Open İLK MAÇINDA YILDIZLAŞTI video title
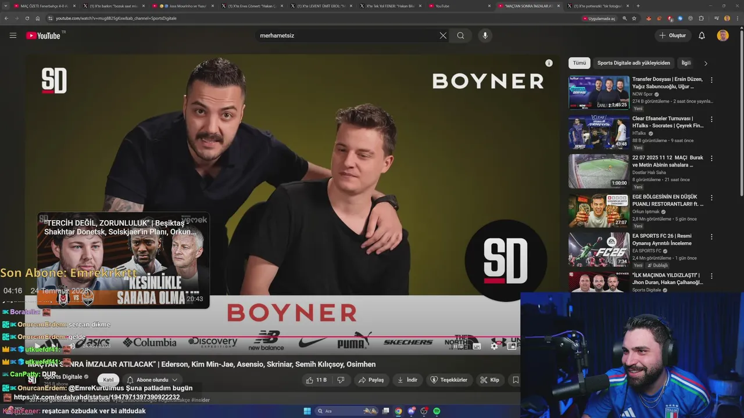The image size is (744, 418). (x=668, y=279)
